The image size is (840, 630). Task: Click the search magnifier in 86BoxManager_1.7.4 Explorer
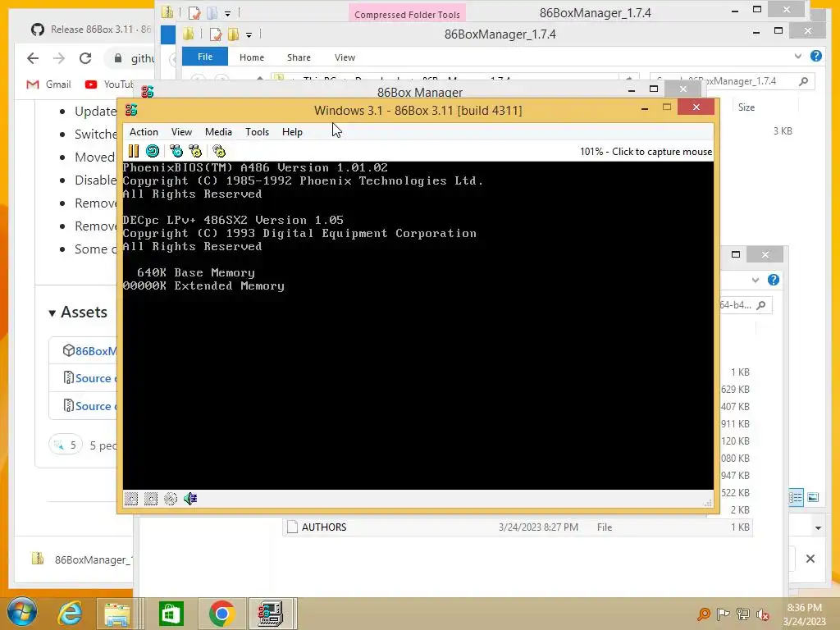click(x=804, y=81)
